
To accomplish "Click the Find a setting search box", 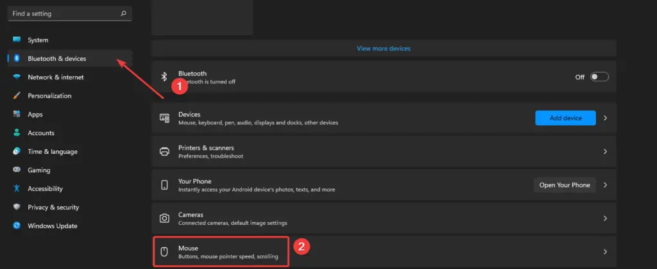I will coord(70,13).
